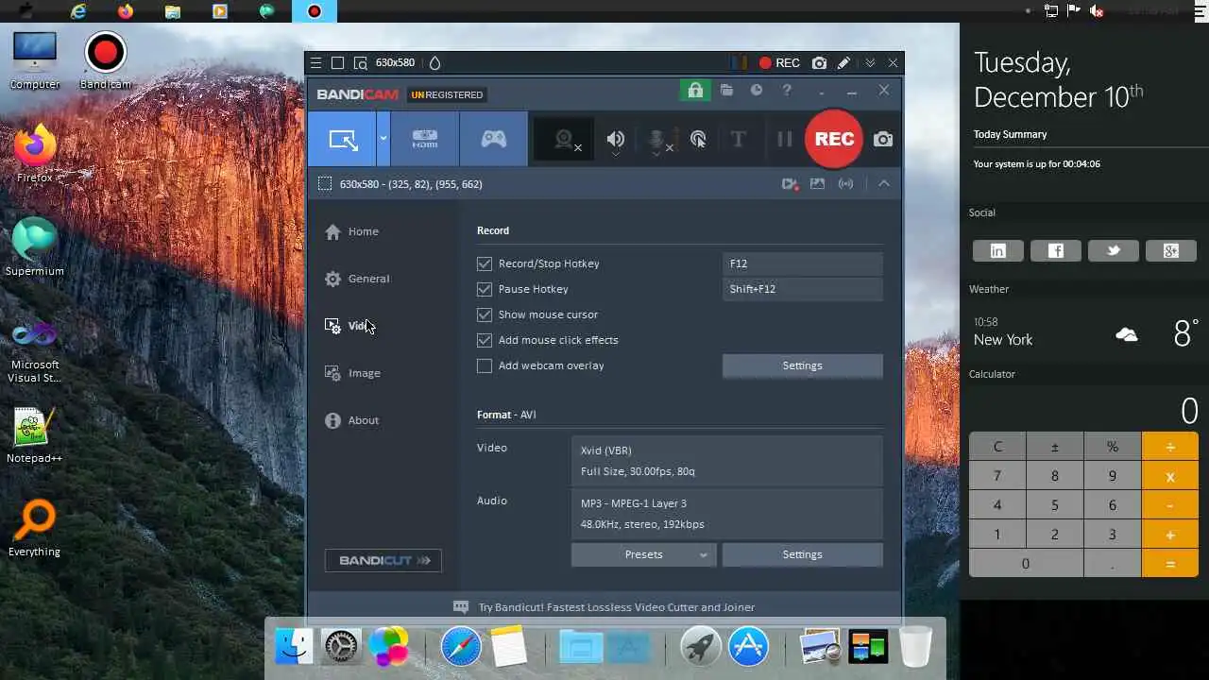Open output folder icon in Bandicam title bar
This screenshot has height=680, width=1209.
click(x=726, y=91)
